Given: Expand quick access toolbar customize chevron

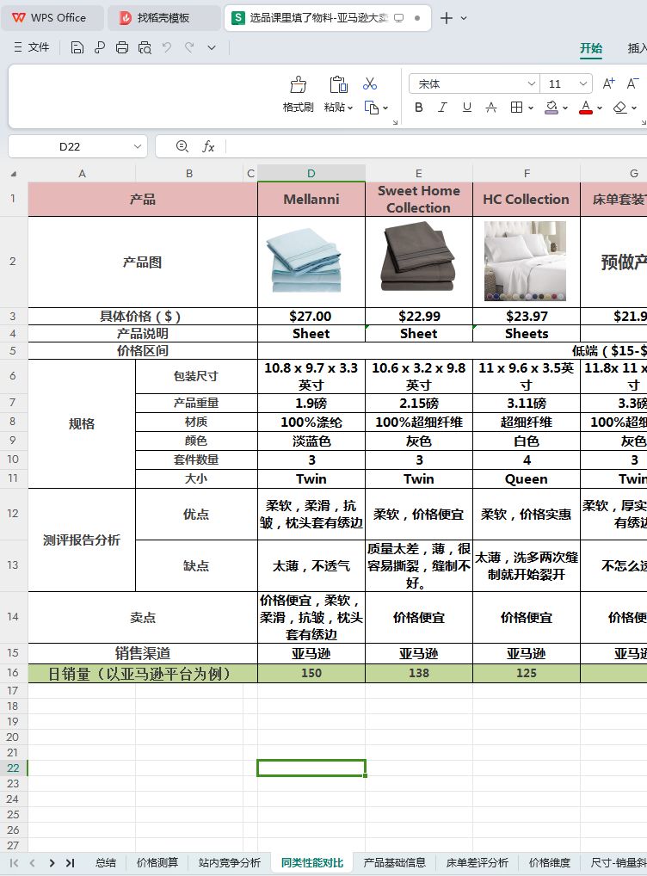Looking at the screenshot, I should point(211,47).
